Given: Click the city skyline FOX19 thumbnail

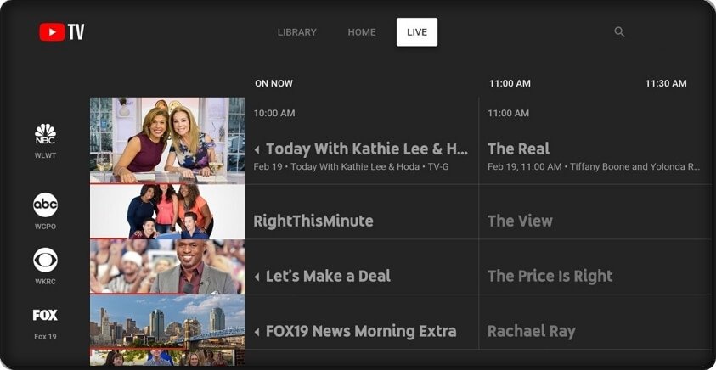Looking at the screenshot, I should 167,322.
